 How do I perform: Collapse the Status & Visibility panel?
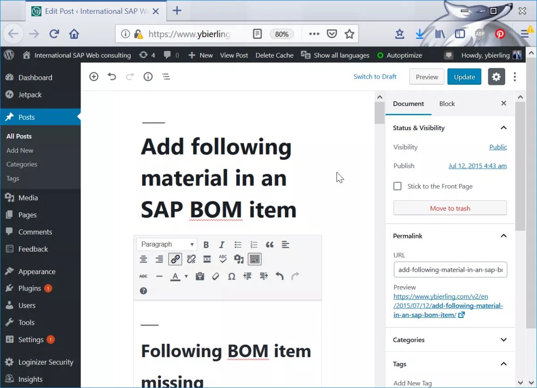503,128
